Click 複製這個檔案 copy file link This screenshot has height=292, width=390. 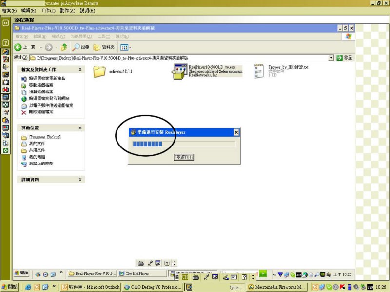41,92
